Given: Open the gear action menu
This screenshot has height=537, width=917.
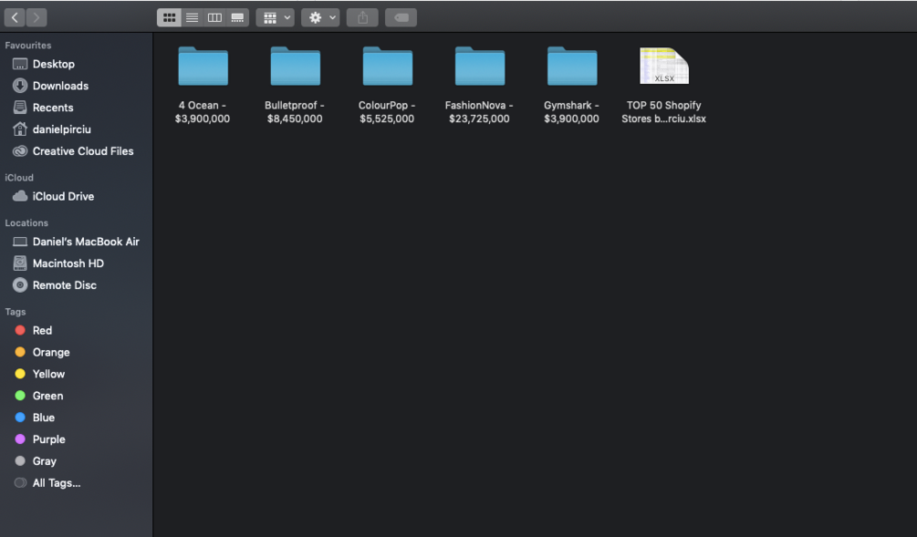Looking at the screenshot, I should click(320, 17).
